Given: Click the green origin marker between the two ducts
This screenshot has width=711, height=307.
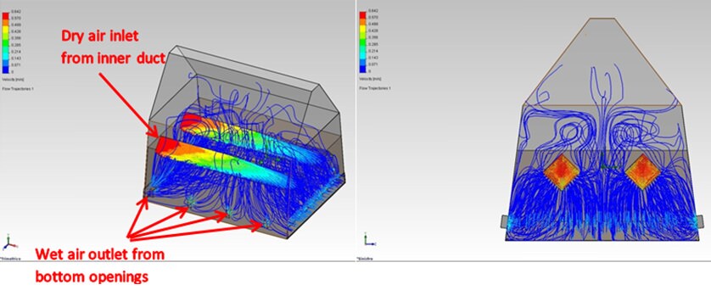Looking at the screenshot, I should 602,165.
